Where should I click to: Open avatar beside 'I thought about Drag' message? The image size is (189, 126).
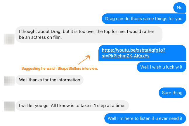click(x=9, y=39)
